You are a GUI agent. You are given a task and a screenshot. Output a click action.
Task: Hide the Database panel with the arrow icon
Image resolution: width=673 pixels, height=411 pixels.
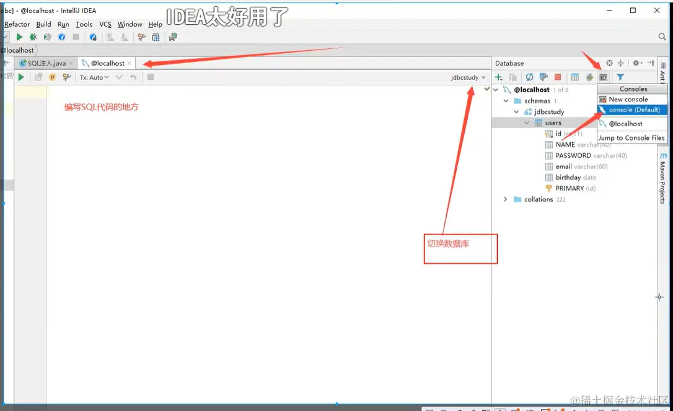(x=651, y=63)
